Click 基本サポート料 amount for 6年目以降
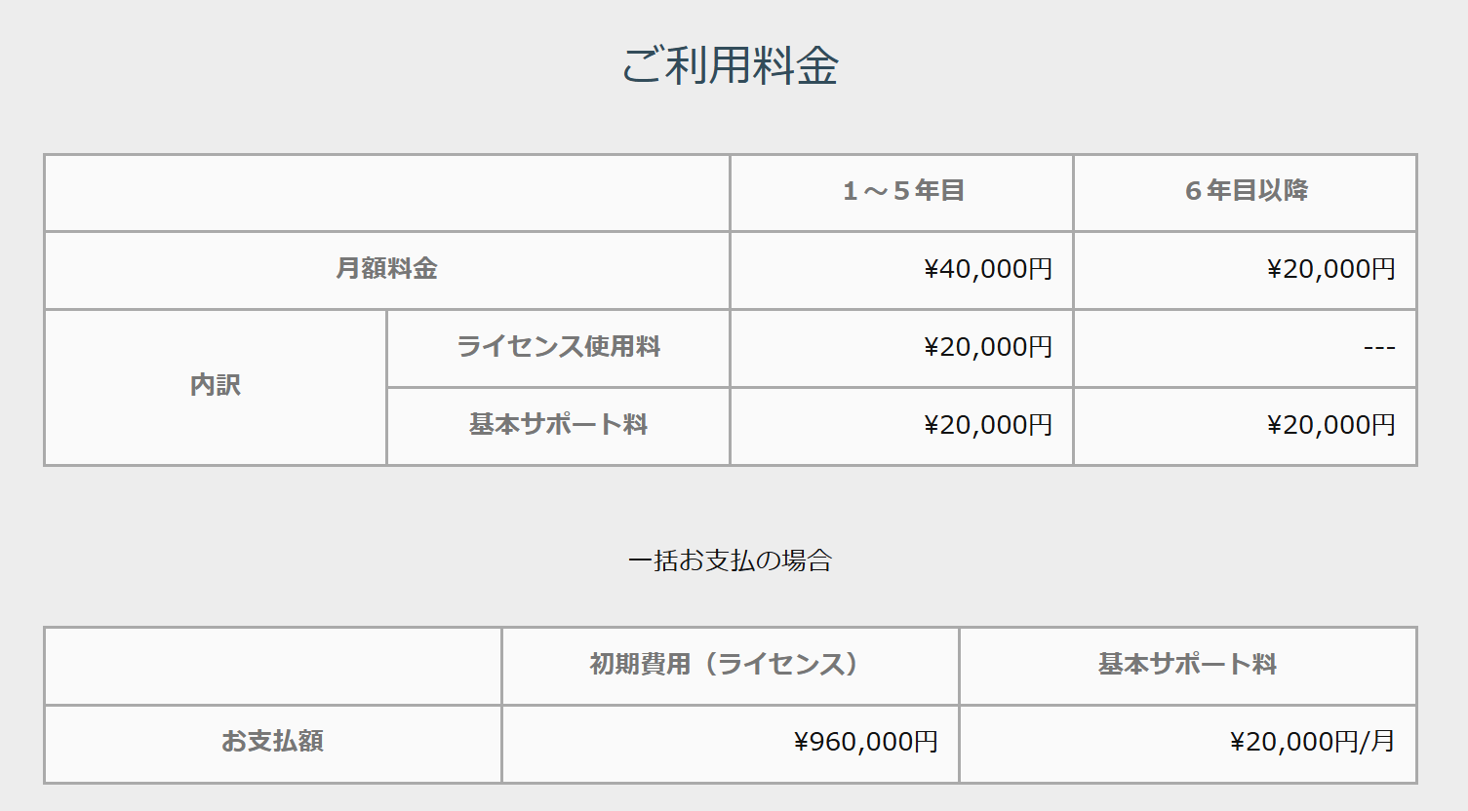This screenshot has height=811, width=1468. [1330, 425]
